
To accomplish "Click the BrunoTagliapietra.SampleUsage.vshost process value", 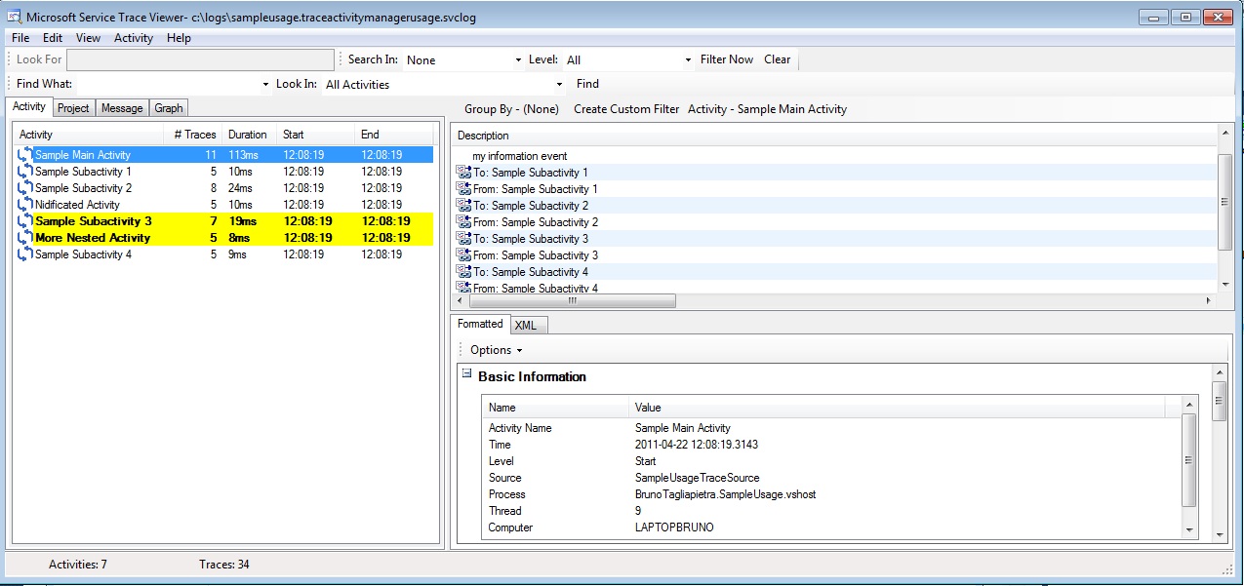I will pyautogui.click(x=725, y=494).
